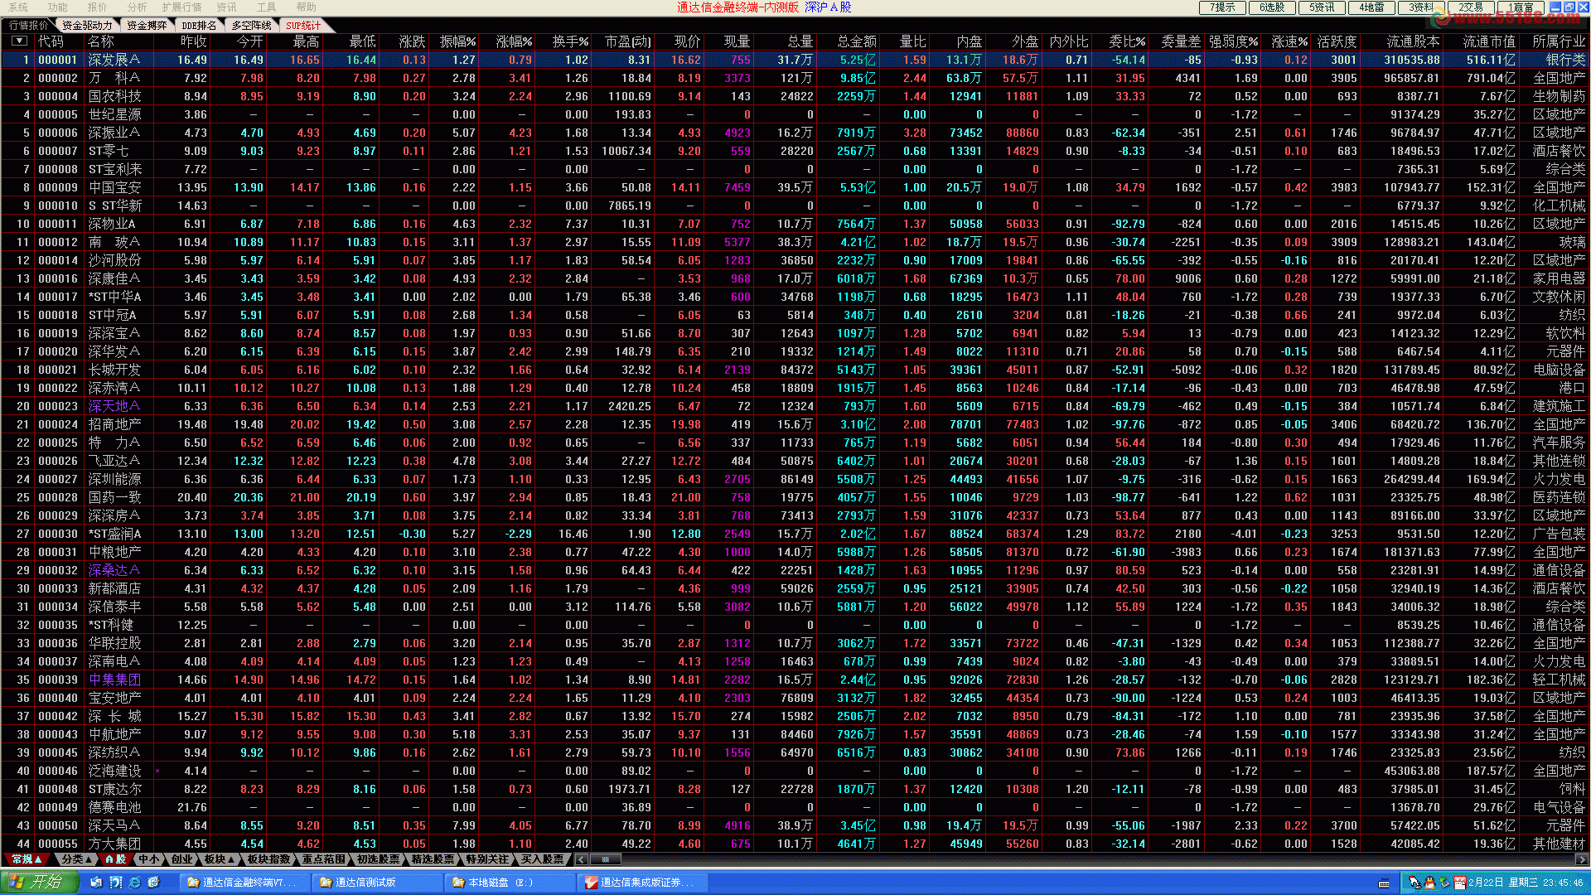The image size is (1591, 895).
Task: Select the 初选股票 bottom tab
Action: coord(379,859)
